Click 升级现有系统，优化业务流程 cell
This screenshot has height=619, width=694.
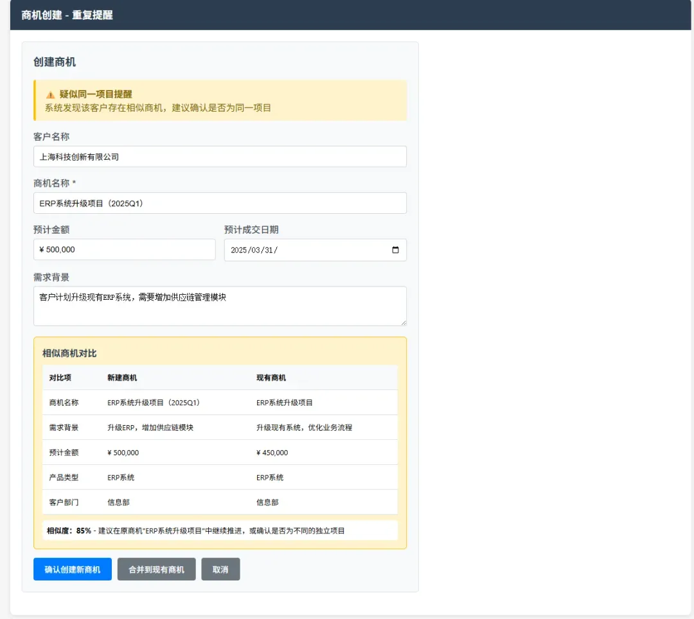pos(304,428)
